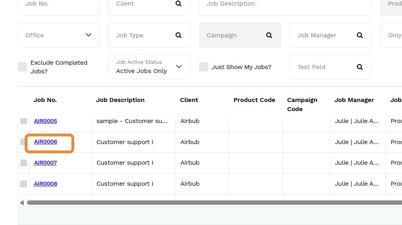
Task: Click the Product Code column header
Action: pyautogui.click(x=254, y=100)
